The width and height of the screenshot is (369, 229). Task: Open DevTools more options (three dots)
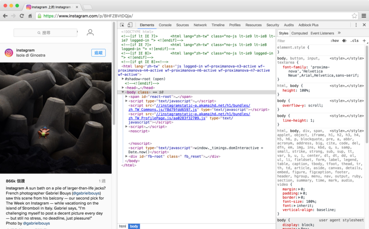point(356,25)
